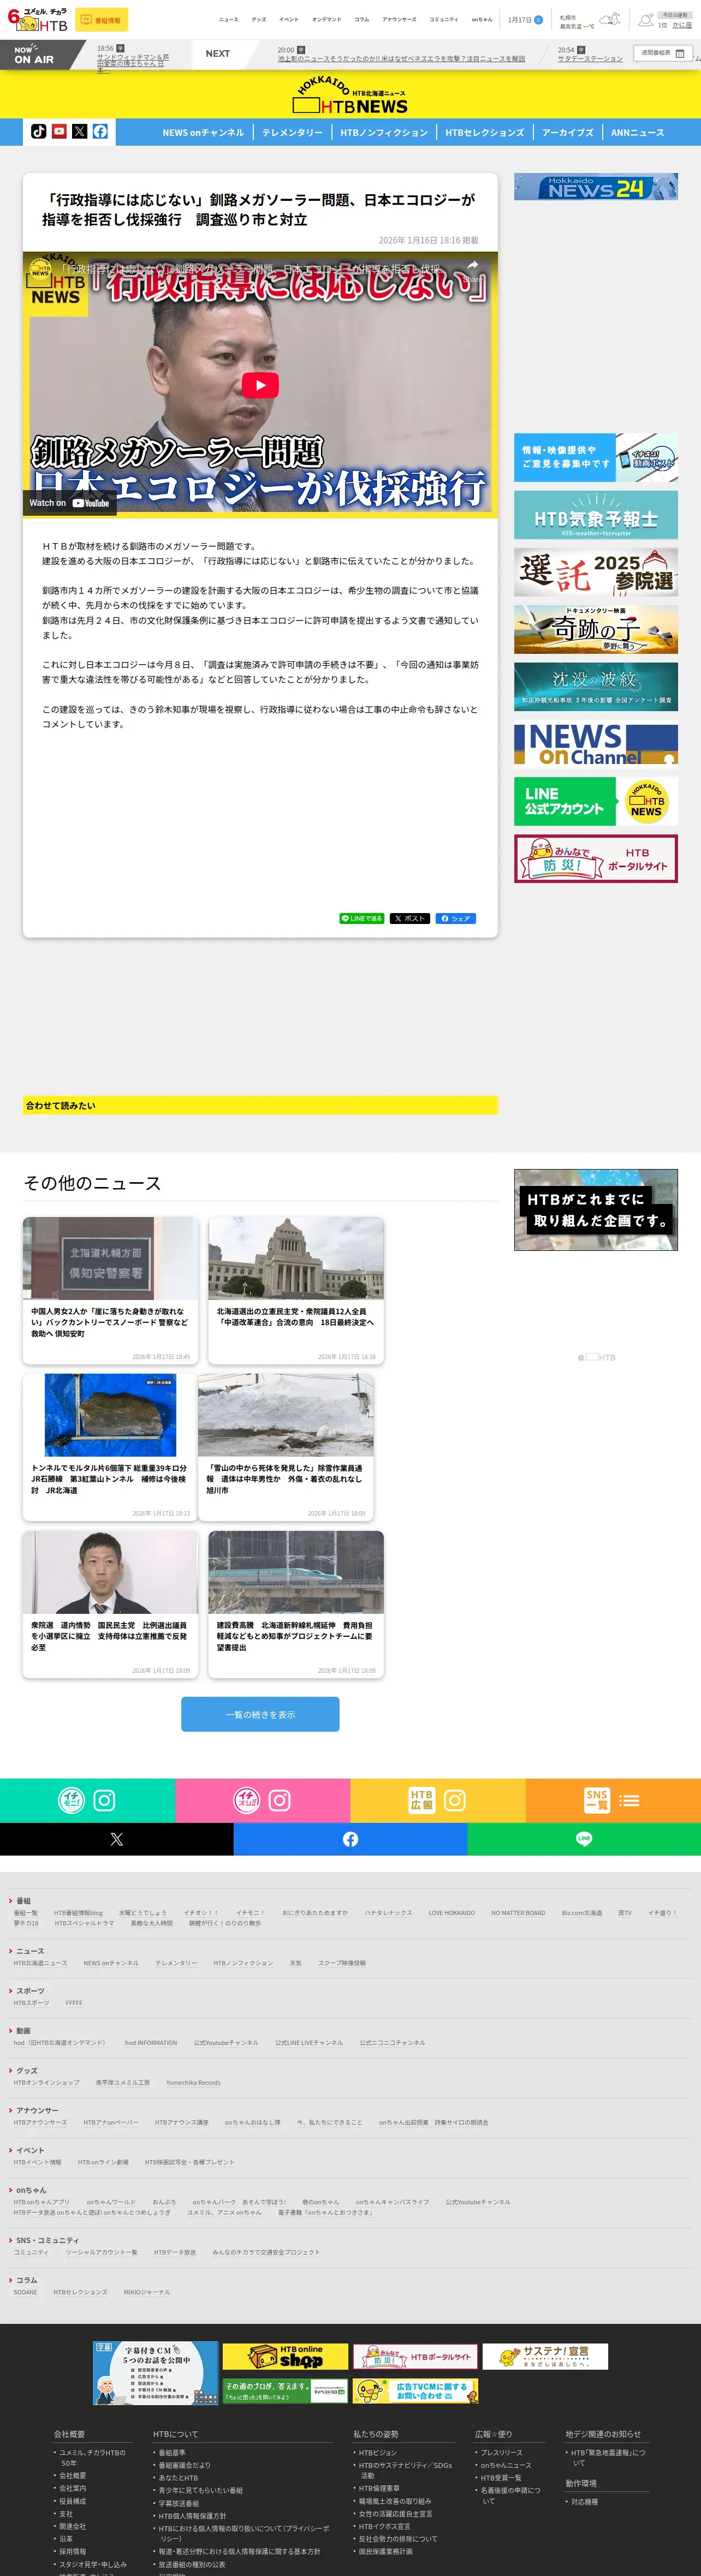Click the video share arrow icon
701x2576 pixels.
(x=472, y=267)
